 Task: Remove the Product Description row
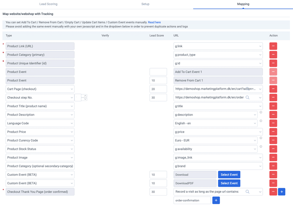[x=273, y=115]
